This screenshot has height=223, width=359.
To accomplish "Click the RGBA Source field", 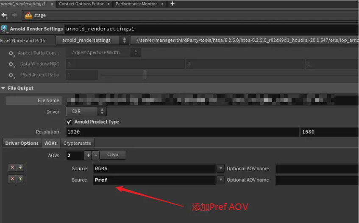I will [155, 169].
